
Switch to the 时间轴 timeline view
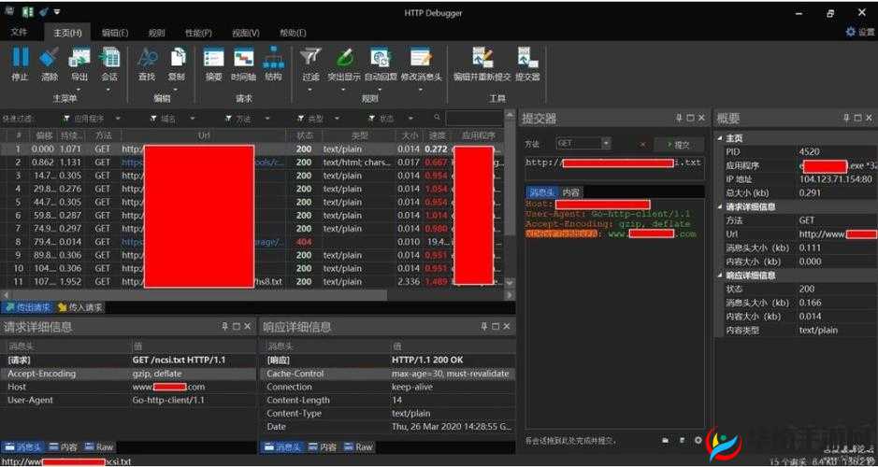tap(244, 64)
